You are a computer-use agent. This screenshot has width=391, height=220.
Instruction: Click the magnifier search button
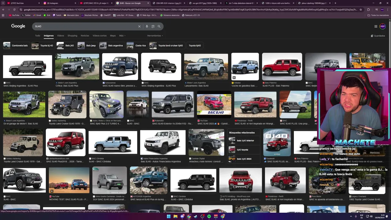[x=159, y=26]
